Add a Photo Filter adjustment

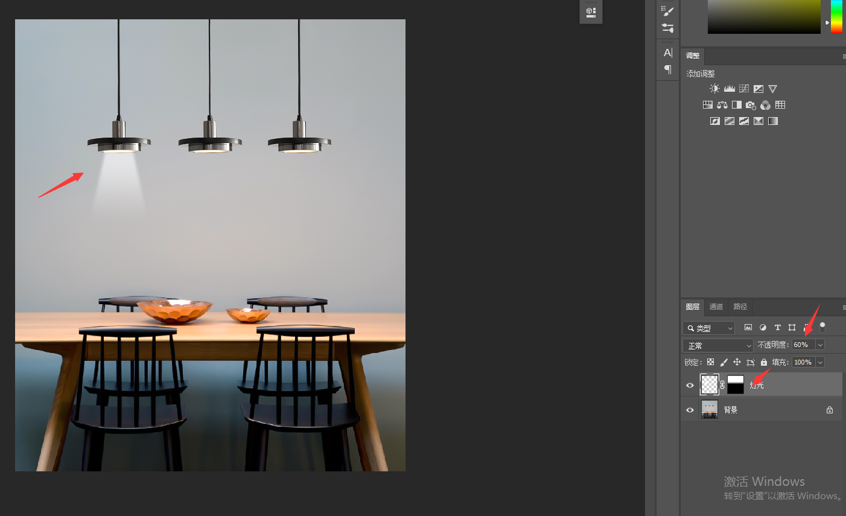pos(751,105)
